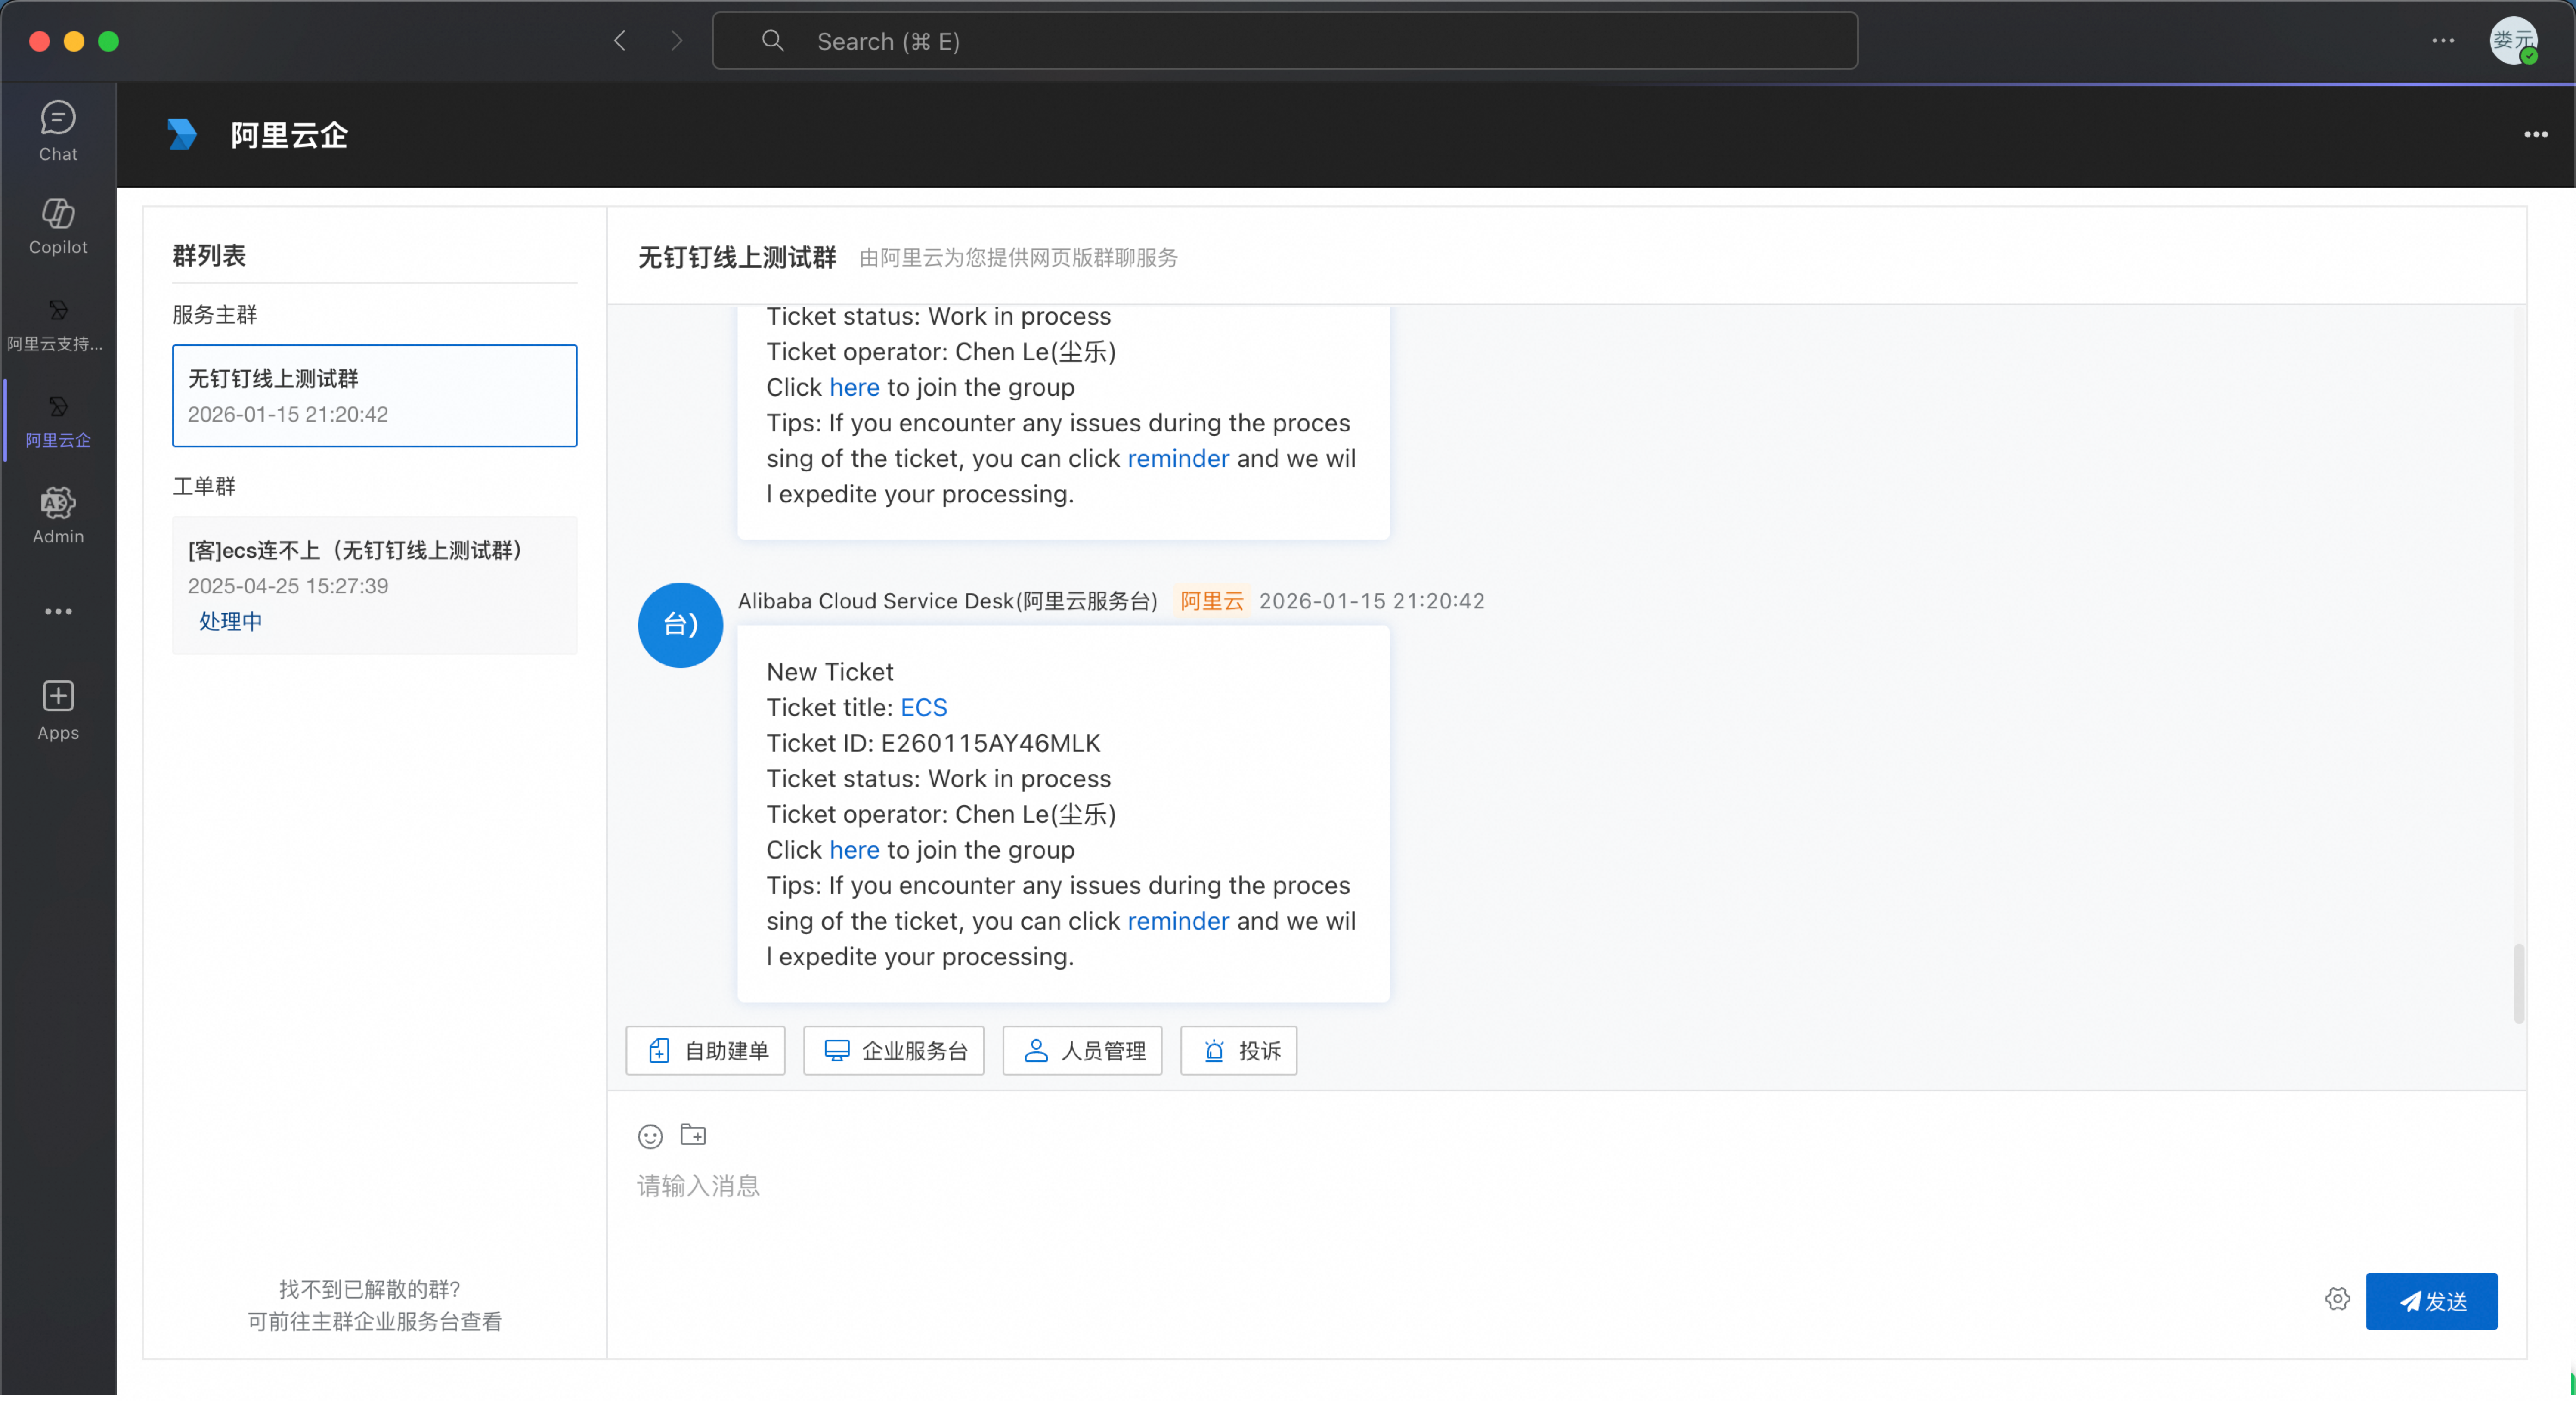Open the emoji picker in message box
The image size is (2576, 1401).
pyautogui.click(x=650, y=1136)
